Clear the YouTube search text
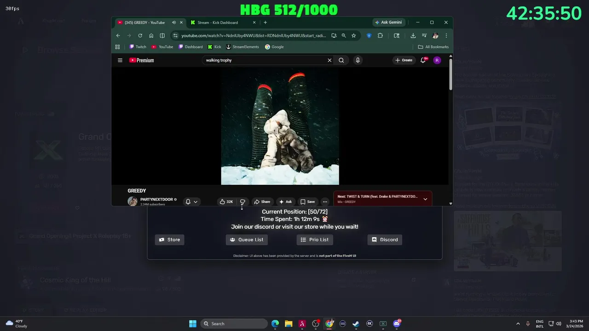This screenshot has height=331, width=589. pyautogui.click(x=329, y=60)
